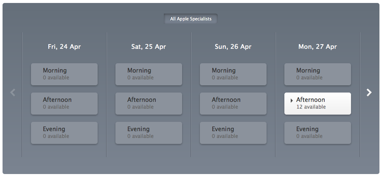
Task: Select Sunday 26 Apr Morning slot
Action: (x=233, y=74)
